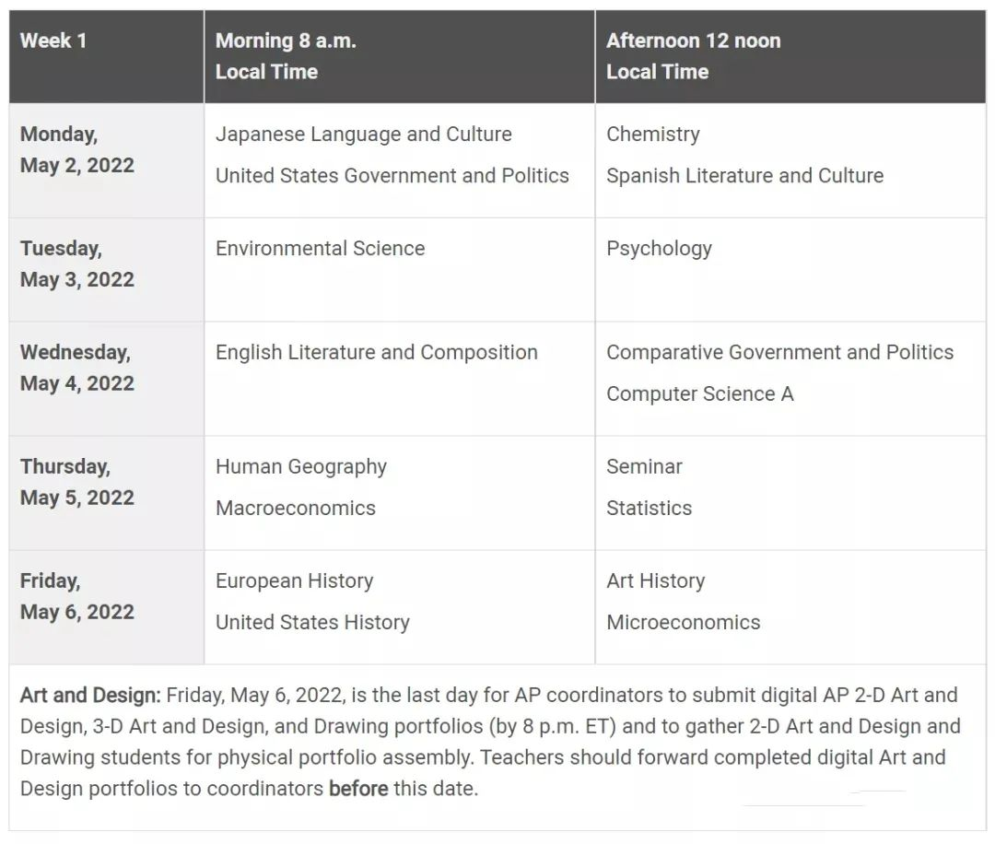Click Comparative Government and Politics
This screenshot has width=995, height=844.
point(780,353)
